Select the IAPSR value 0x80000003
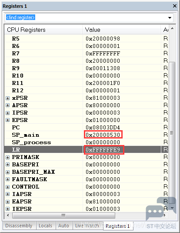Viewport: 180px width, 233px height. point(103,194)
